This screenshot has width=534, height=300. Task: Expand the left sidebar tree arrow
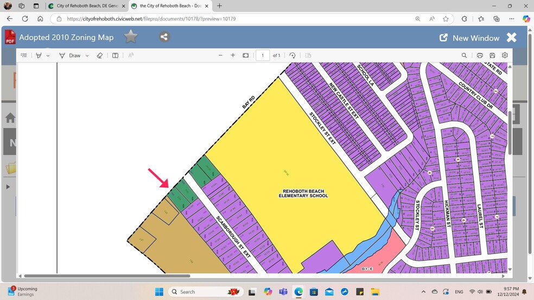pyautogui.click(x=8, y=187)
